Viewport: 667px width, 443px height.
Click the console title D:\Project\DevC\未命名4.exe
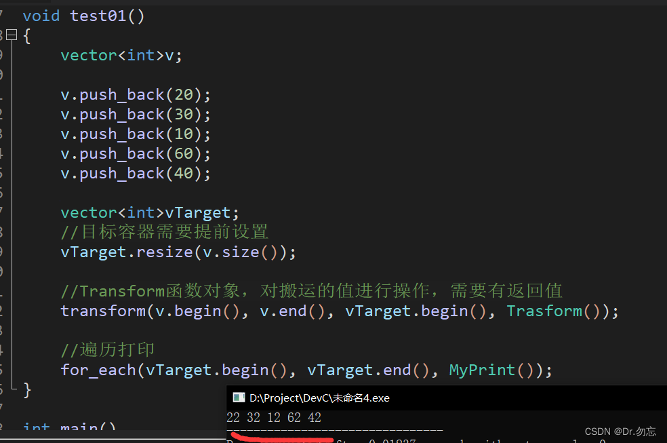(x=319, y=398)
